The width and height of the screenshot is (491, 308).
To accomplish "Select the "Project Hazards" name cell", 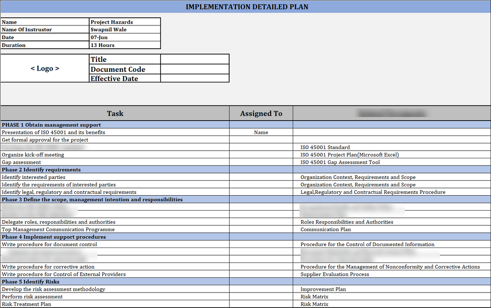I will click(x=125, y=22).
